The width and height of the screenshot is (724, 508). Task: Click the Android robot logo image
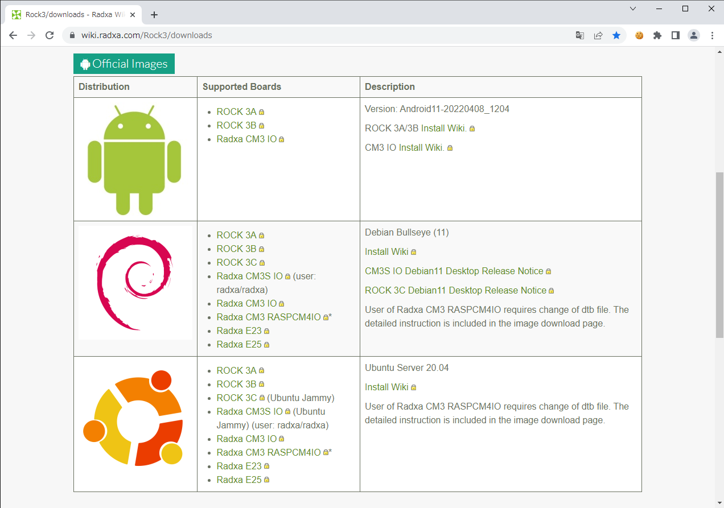[134, 160]
